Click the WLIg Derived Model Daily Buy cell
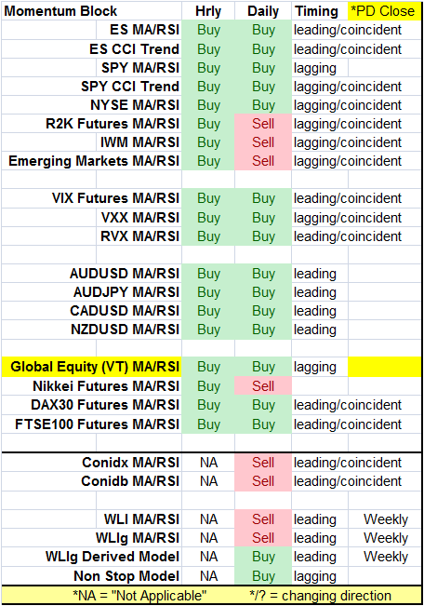424x606 pixels. (x=263, y=557)
